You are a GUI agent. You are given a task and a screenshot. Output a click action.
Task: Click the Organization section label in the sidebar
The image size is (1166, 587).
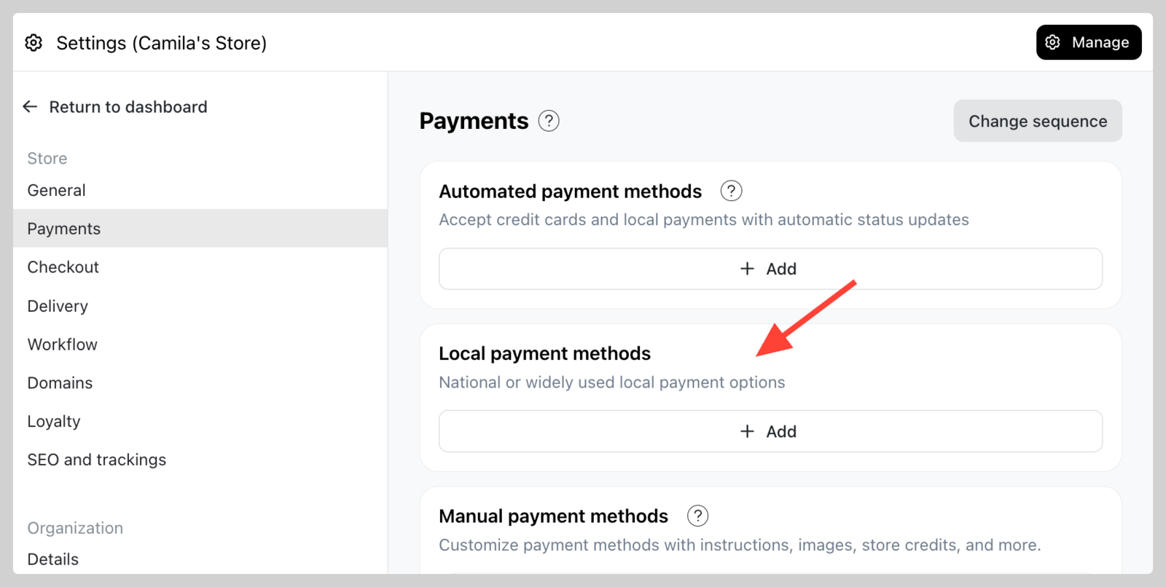point(75,528)
